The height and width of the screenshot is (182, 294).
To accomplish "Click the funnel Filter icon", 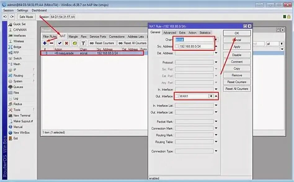I will click(x=83, y=43).
